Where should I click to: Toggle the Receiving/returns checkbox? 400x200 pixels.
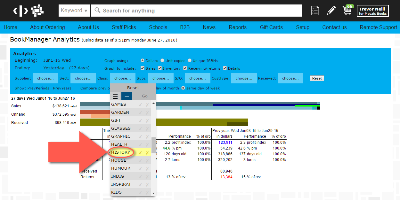coord(185,68)
